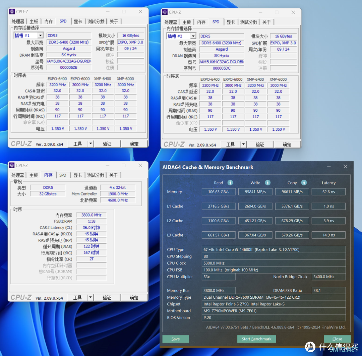
Task: Click Mem Controller value 1900.0 MHz
Action: click(118, 194)
